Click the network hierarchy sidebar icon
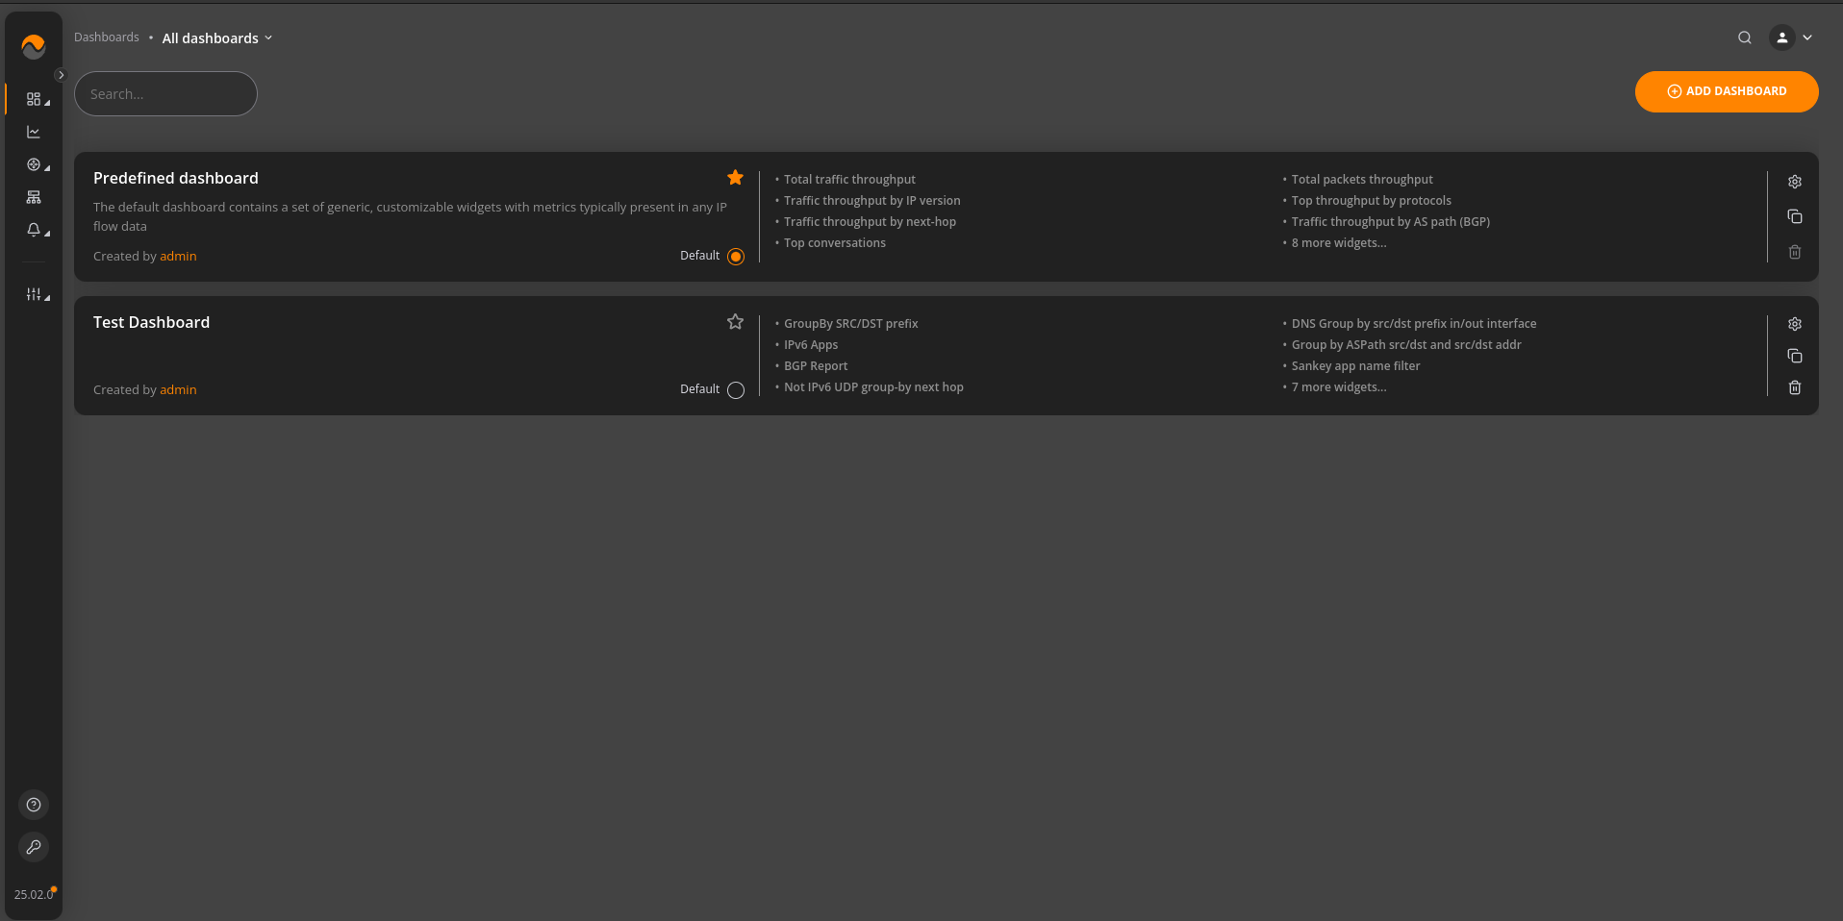This screenshot has height=921, width=1843. pos(34,198)
